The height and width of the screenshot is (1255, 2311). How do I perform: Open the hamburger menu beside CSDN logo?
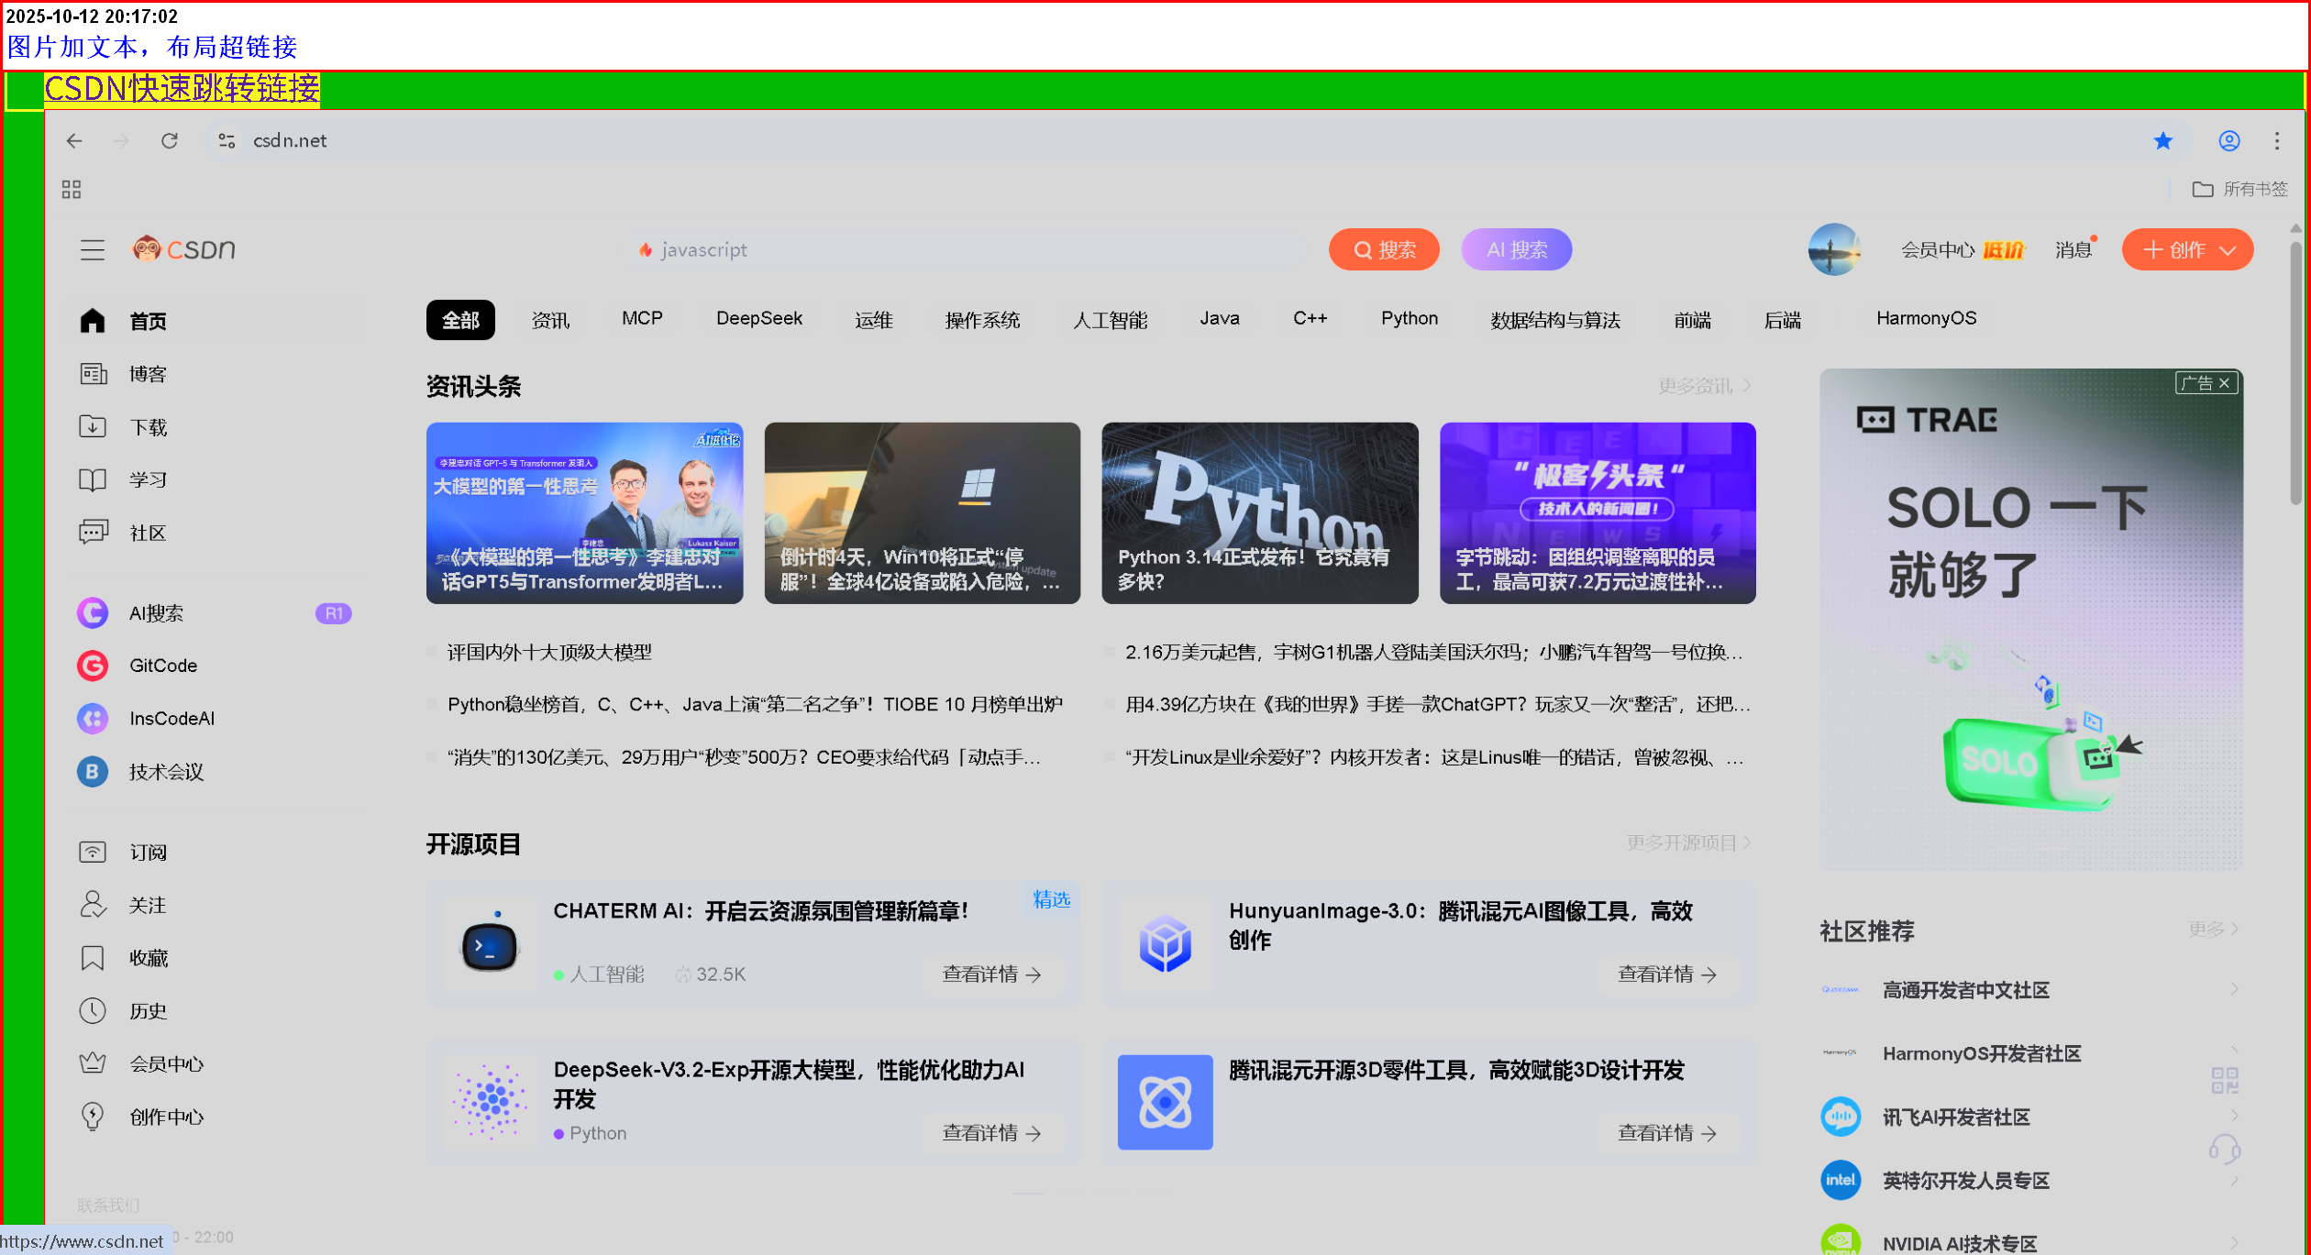coord(93,249)
